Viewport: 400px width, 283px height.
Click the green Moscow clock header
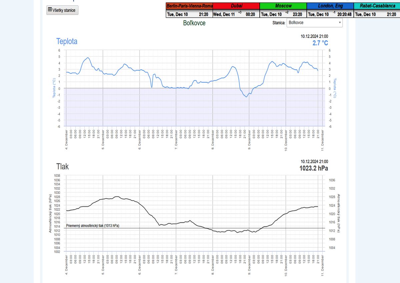283,6
